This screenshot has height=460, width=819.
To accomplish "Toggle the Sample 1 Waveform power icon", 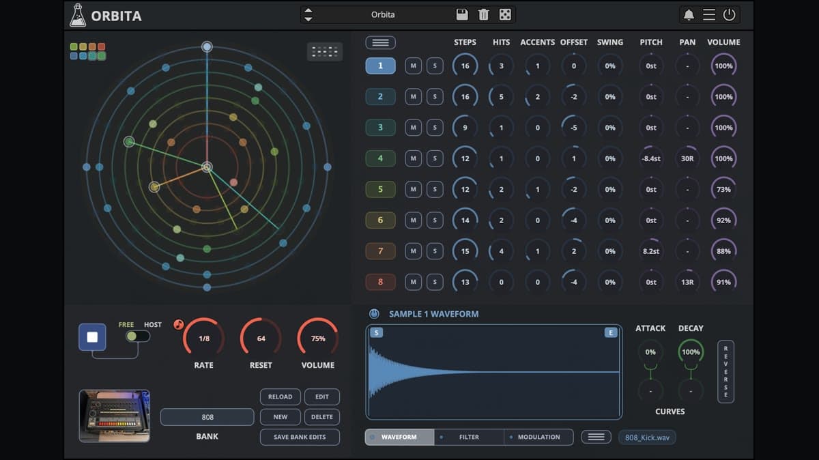I will point(374,314).
